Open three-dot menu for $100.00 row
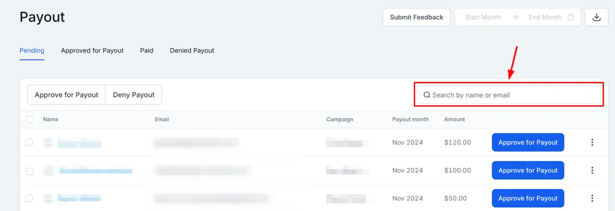The width and height of the screenshot is (615, 211). pos(592,170)
